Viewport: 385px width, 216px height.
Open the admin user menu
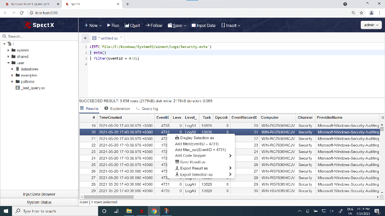(x=371, y=25)
